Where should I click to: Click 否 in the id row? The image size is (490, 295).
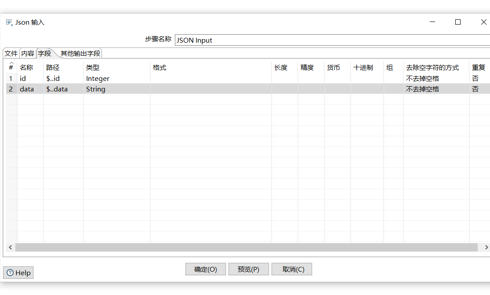(x=479, y=78)
